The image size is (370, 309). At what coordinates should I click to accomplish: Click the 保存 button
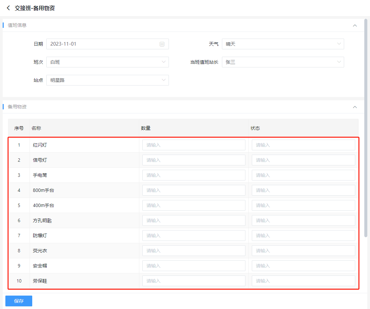click(x=19, y=301)
